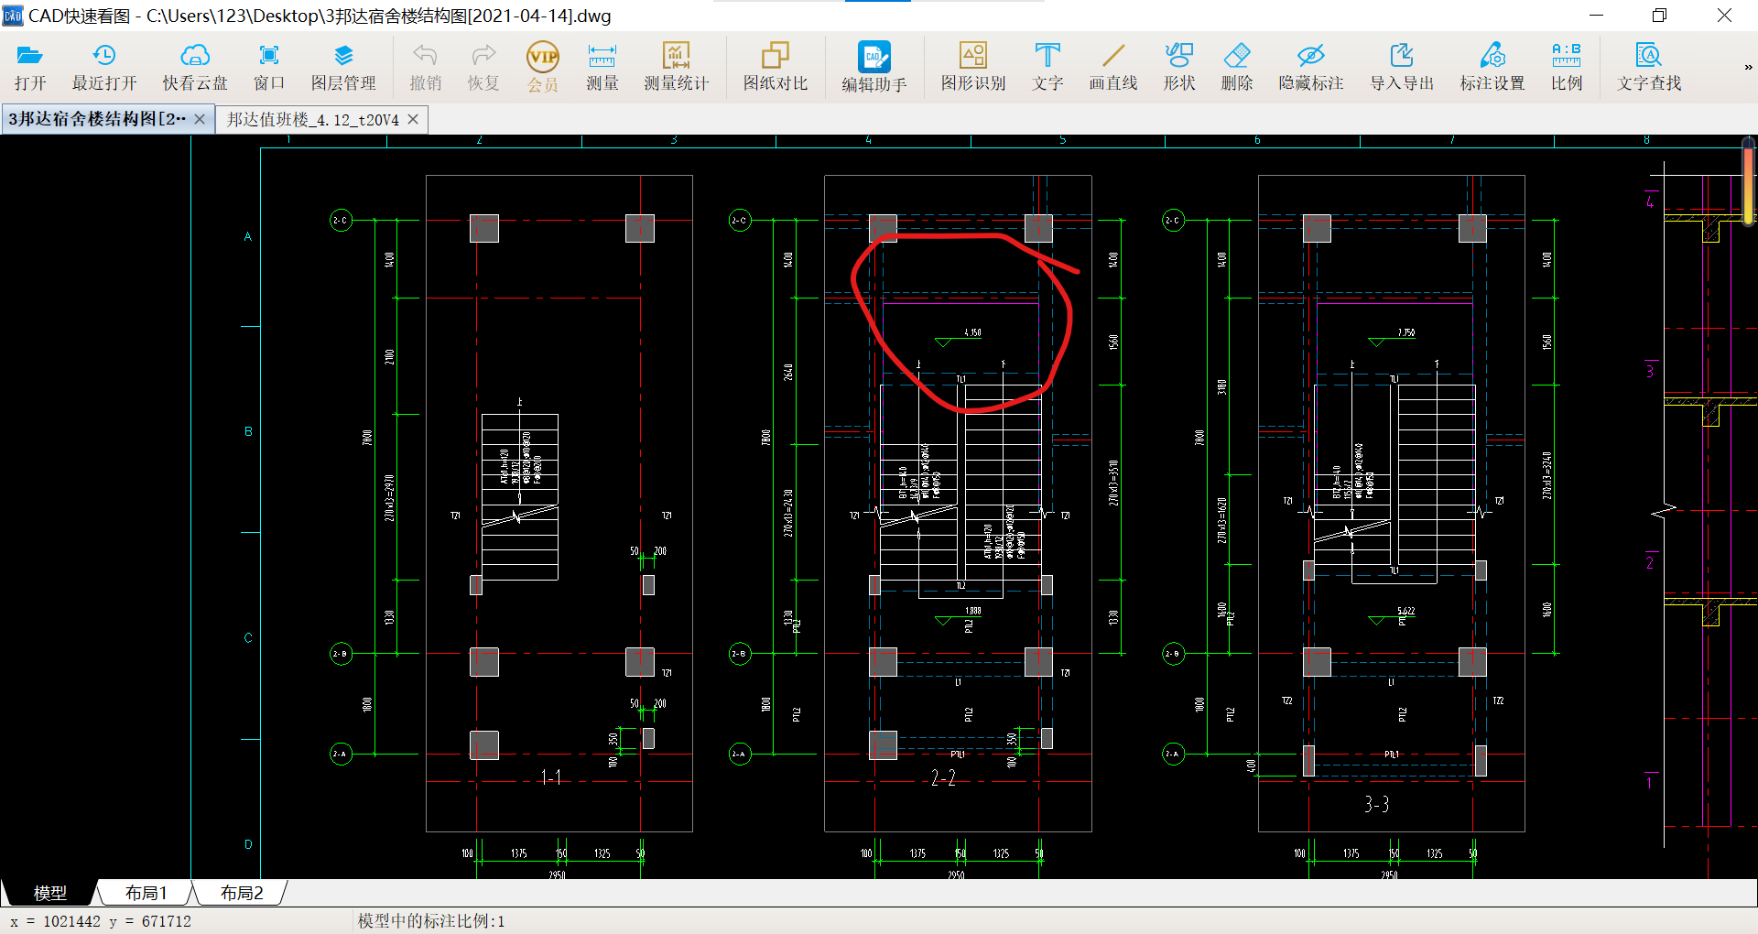Viewport: 1758px width, 934px height.
Task: Launch 图纸对比 drawing comparison
Action: point(776,68)
